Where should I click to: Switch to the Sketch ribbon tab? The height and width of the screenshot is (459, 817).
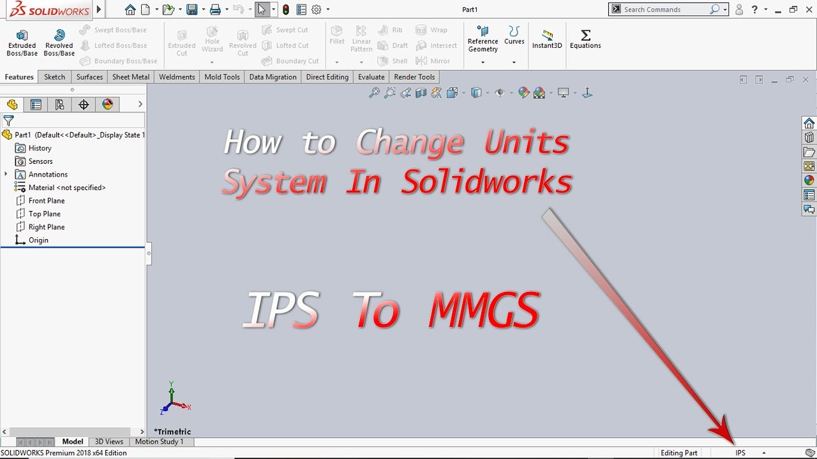pyautogui.click(x=54, y=77)
